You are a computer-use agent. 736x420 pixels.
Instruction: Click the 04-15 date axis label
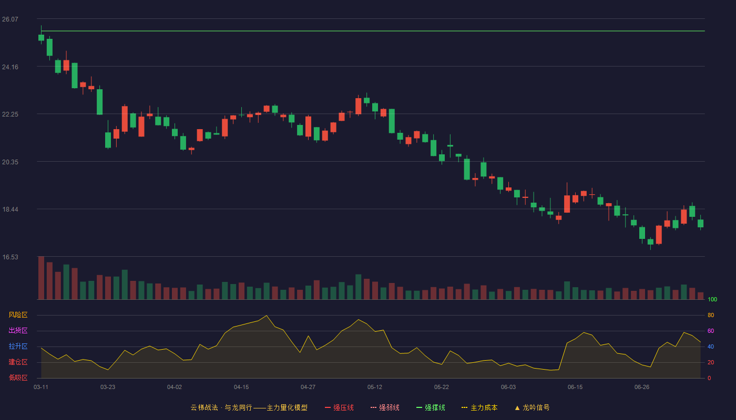coord(241,387)
